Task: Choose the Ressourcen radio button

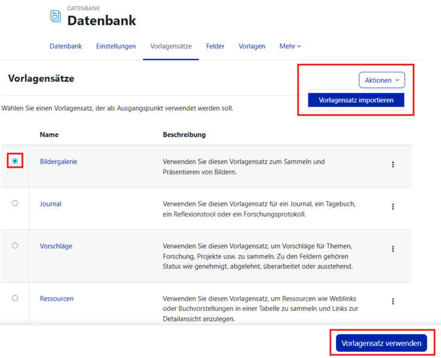Action: [x=15, y=298]
